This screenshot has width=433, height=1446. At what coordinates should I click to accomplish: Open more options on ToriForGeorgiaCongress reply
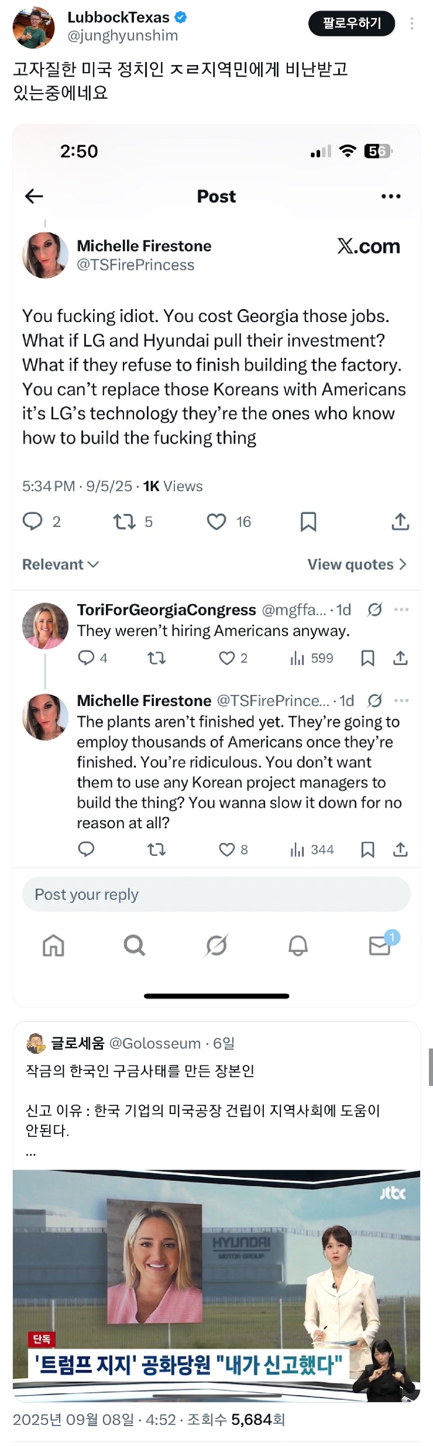[x=401, y=610]
